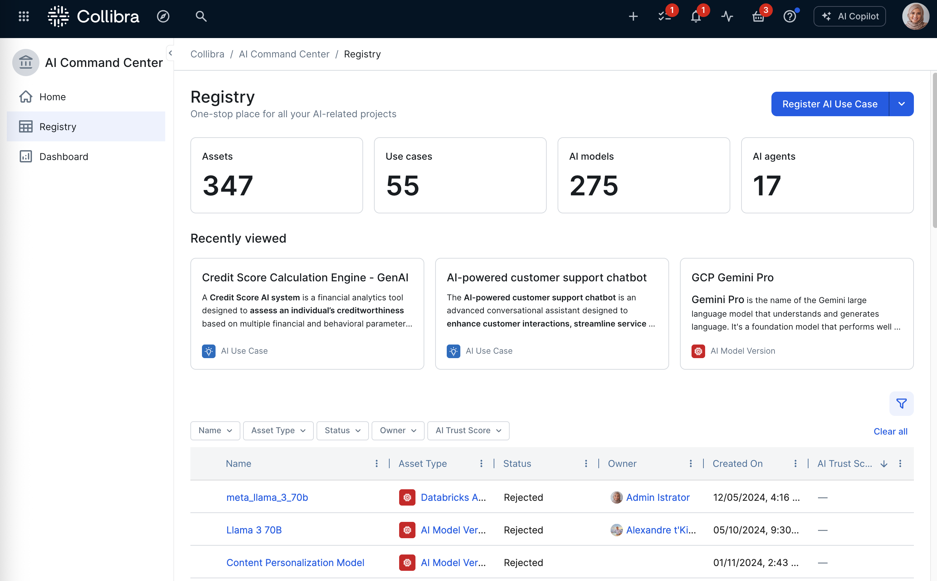Open the activity pulse icon
Screen dimensions: 937x581
(x=727, y=16)
